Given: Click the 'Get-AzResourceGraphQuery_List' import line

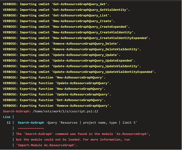Looking at the screenshot, I should pyautogui.click(x=57, y=16).
